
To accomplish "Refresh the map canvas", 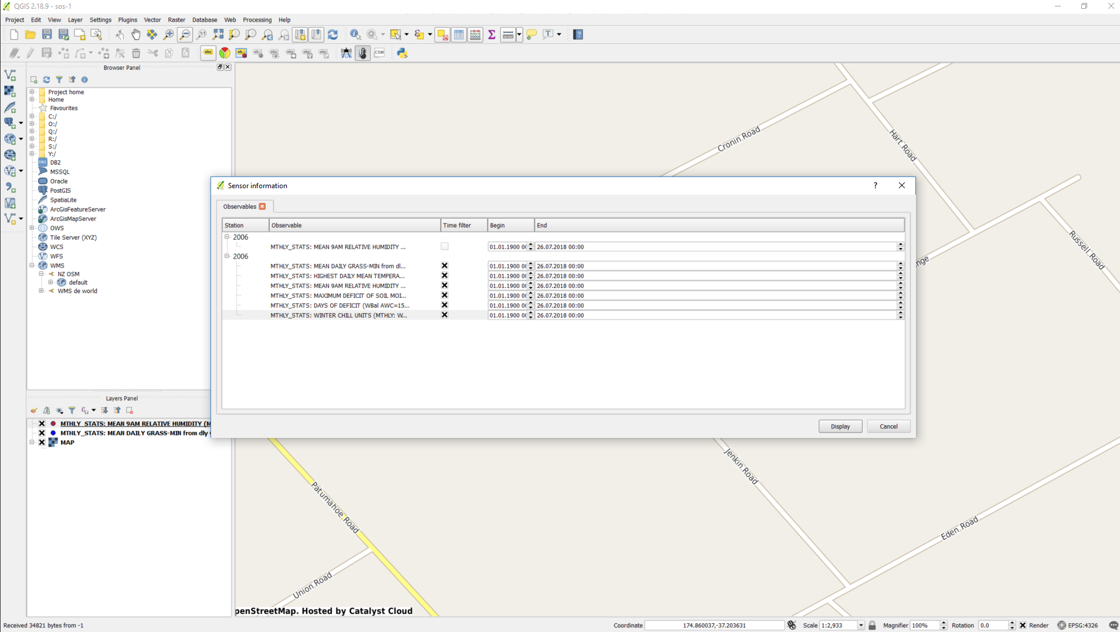I will tap(333, 35).
